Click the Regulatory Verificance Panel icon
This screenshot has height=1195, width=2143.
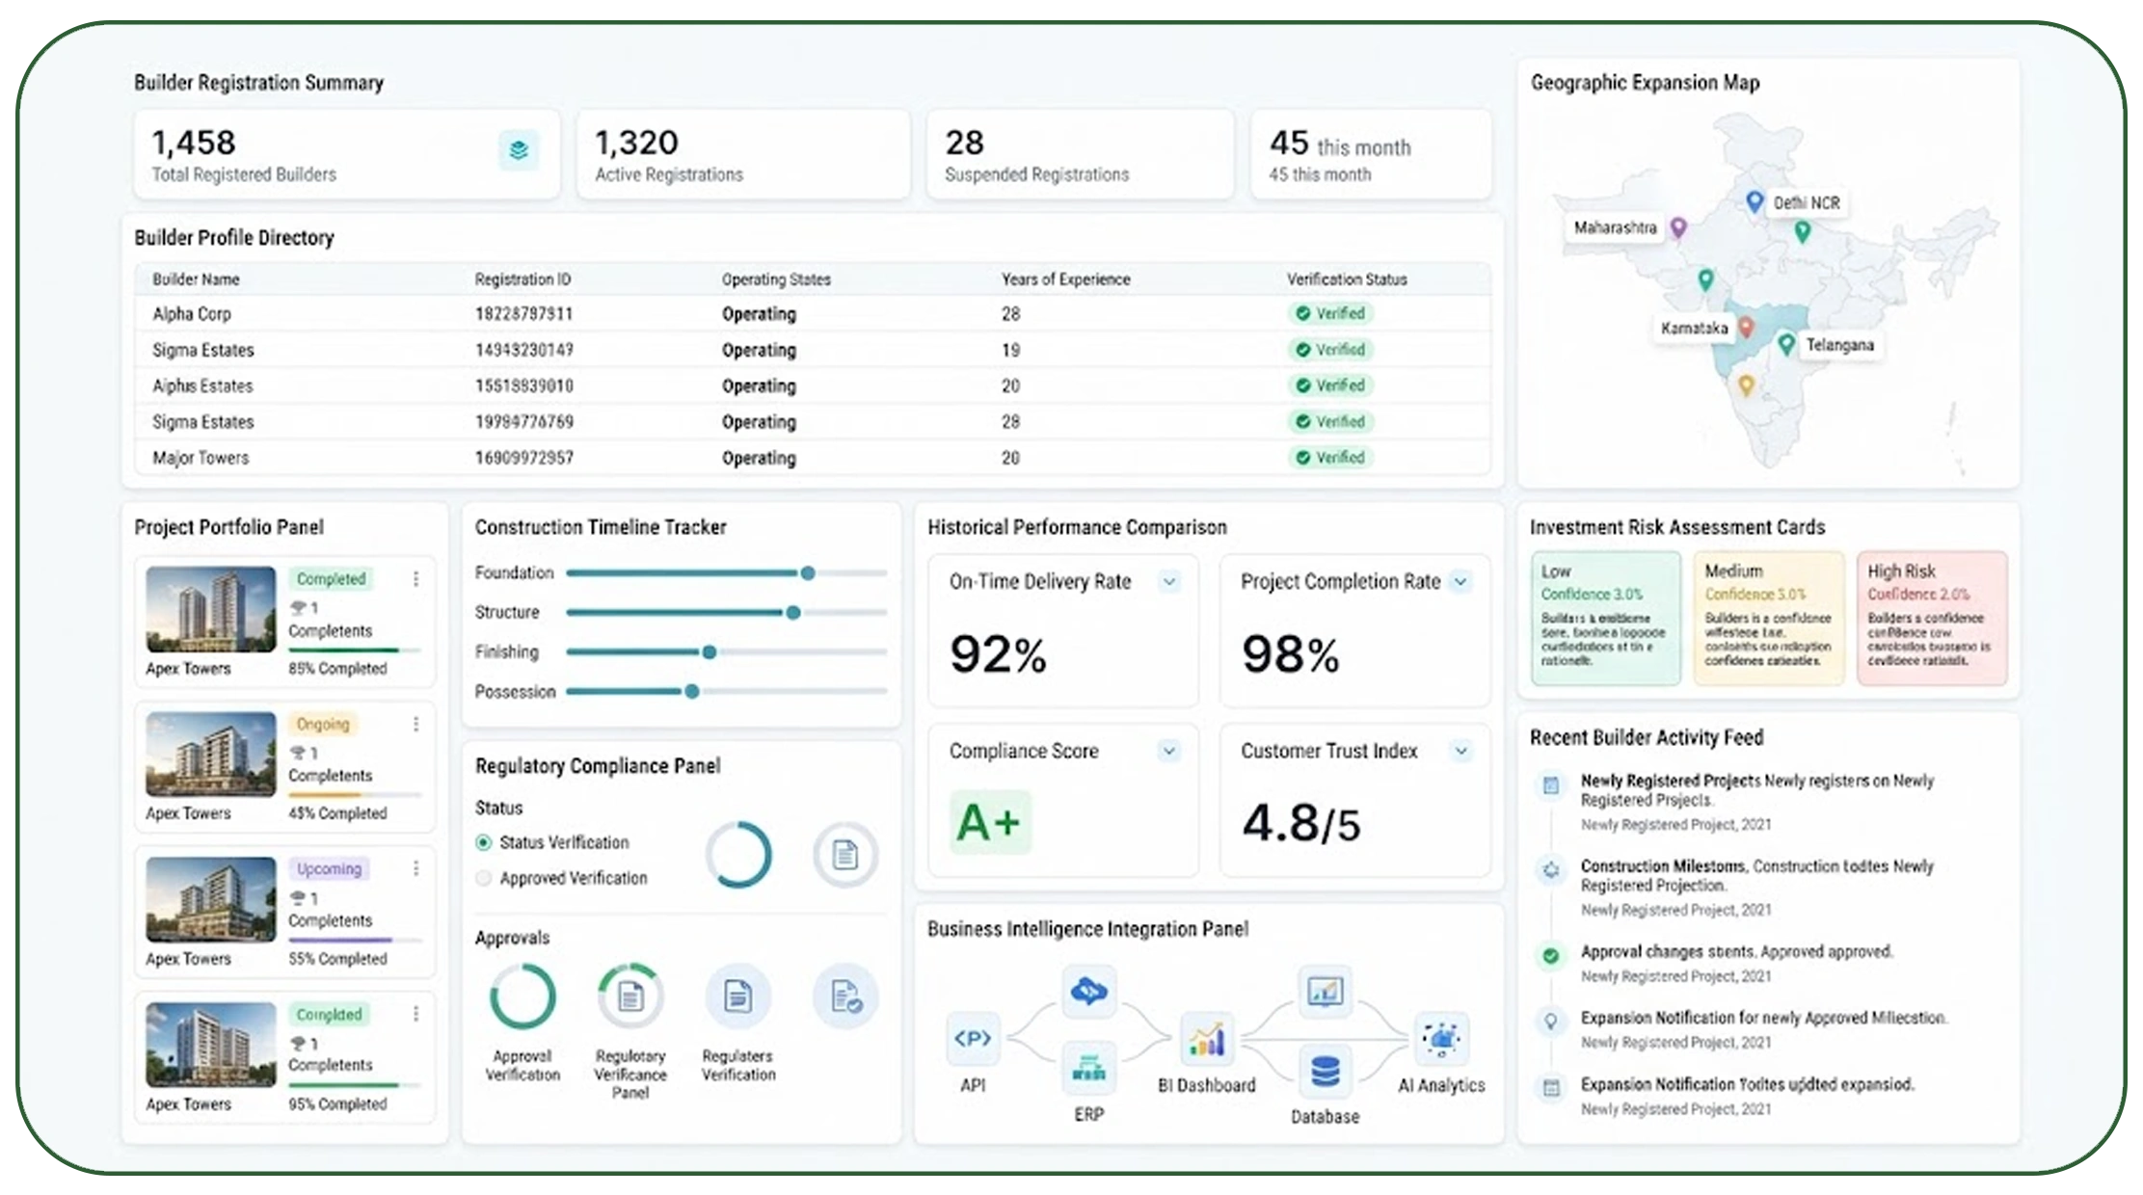coord(630,996)
